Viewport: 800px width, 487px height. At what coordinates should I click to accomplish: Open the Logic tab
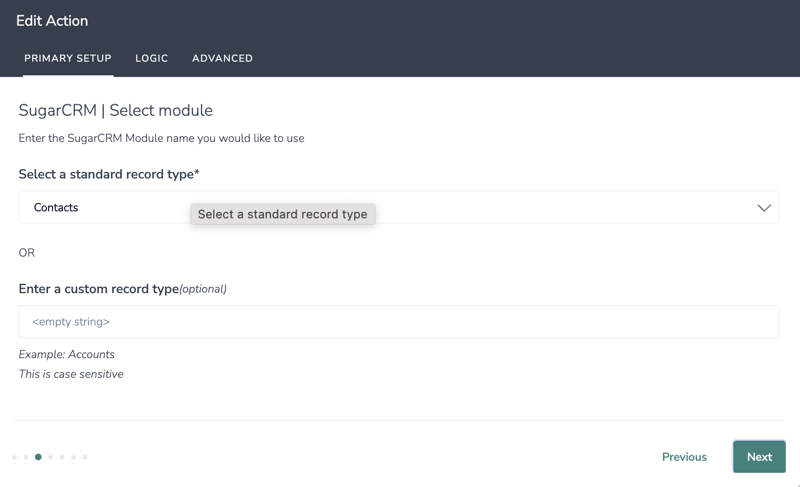point(151,58)
